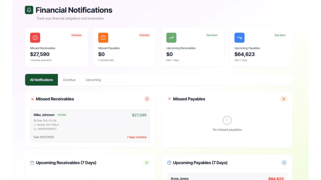The width and height of the screenshot is (321, 180).
Task: Click the clock icon beside Upcoming Payables
Action: [169, 163]
